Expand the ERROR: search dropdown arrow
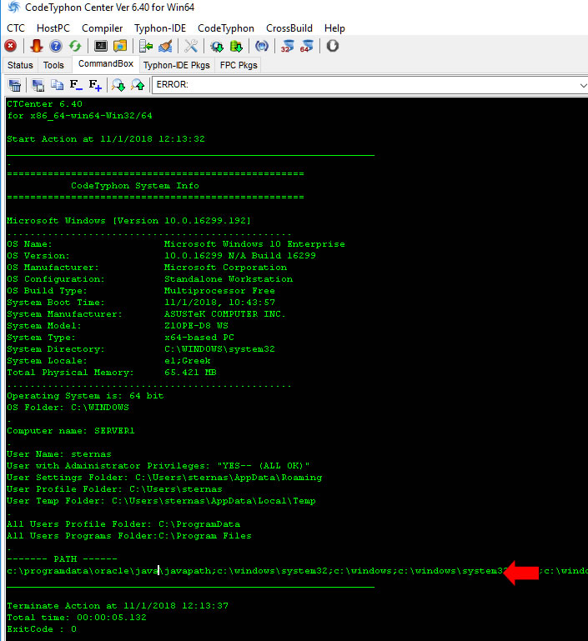The width and height of the screenshot is (588, 641). [583, 86]
